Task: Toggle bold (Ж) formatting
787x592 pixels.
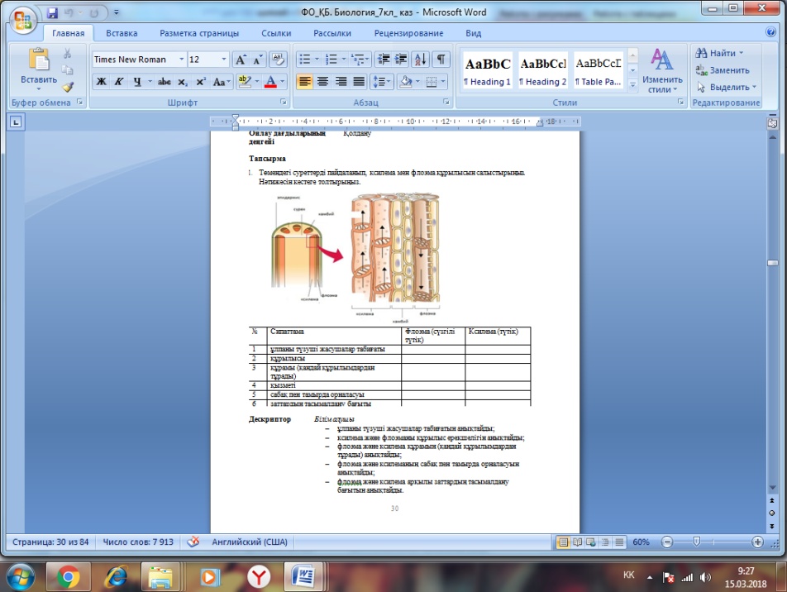Action: (101, 81)
